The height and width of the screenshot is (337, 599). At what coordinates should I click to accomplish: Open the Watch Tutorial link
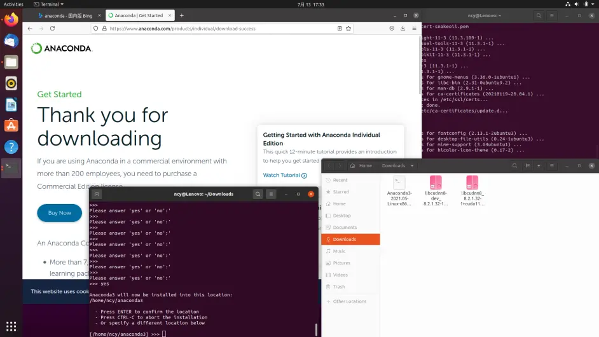(x=285, y=175)
